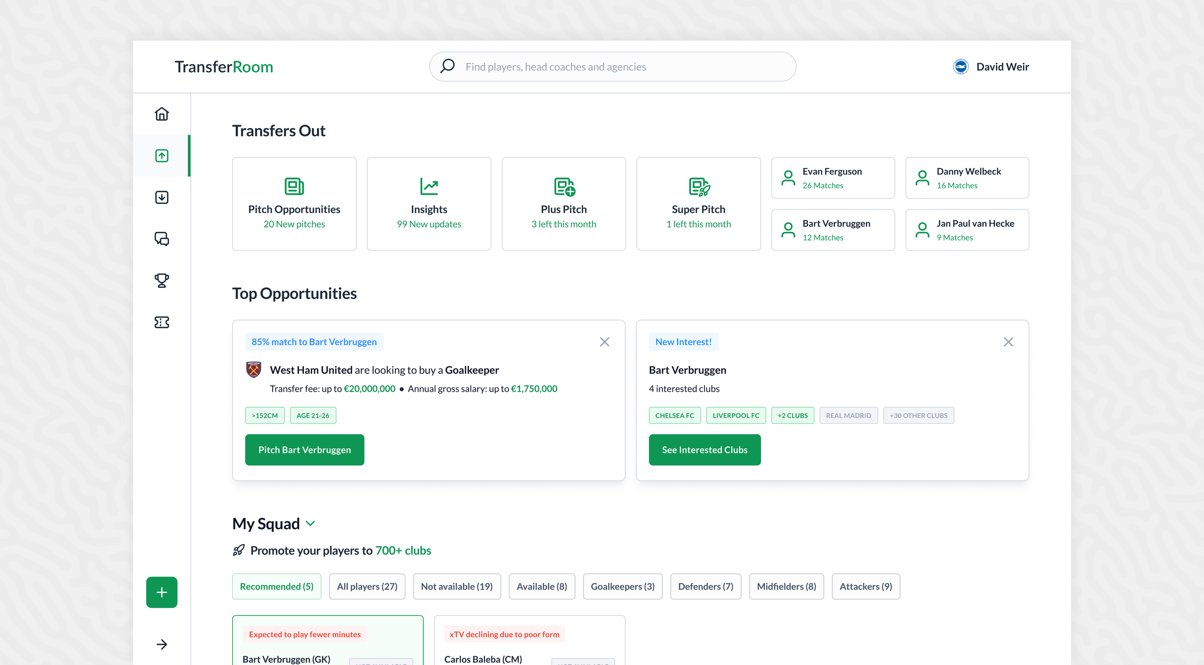Select the Available (8) filter
The image size is (1204, 665).
pyautogui.click(x=542, y=586)
